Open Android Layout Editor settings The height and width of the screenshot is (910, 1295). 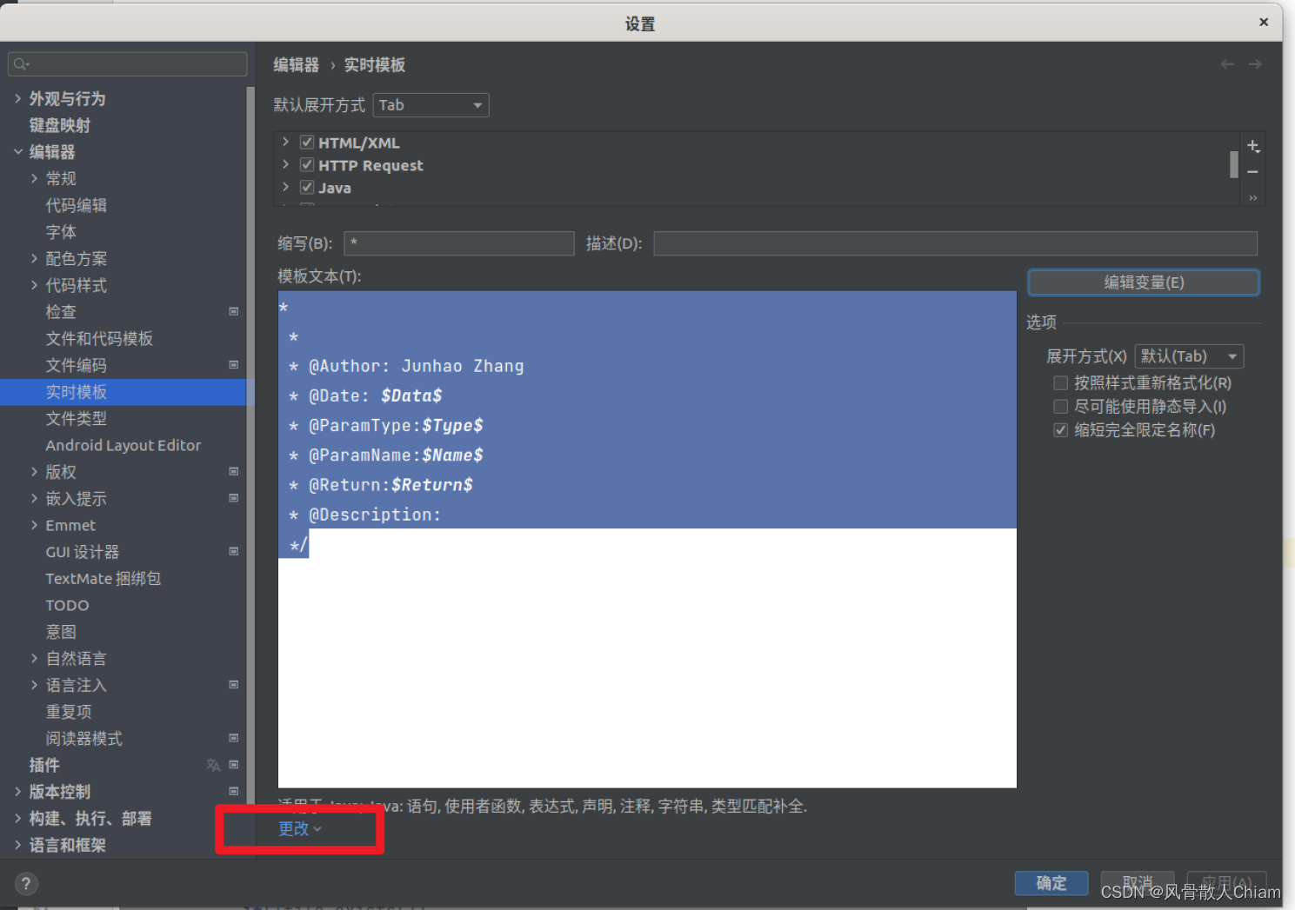click(123, 445)
